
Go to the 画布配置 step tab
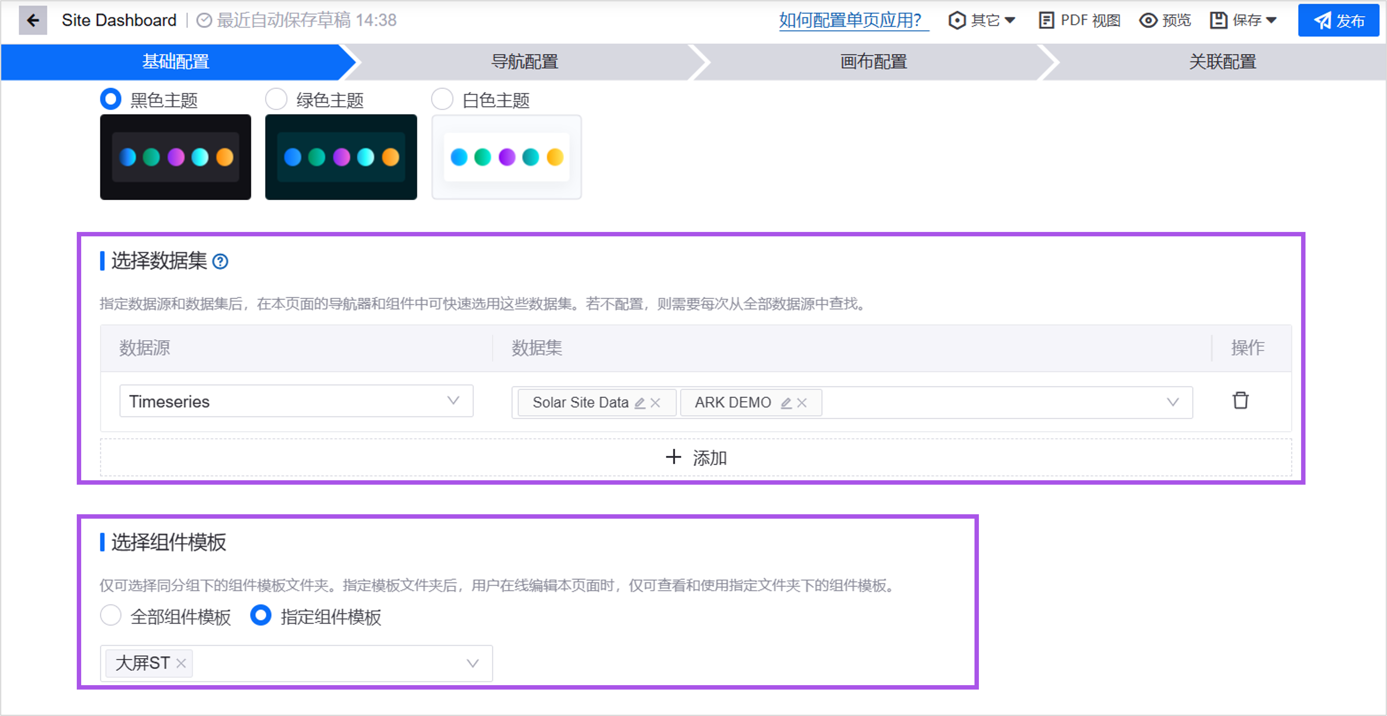[873, 62]
